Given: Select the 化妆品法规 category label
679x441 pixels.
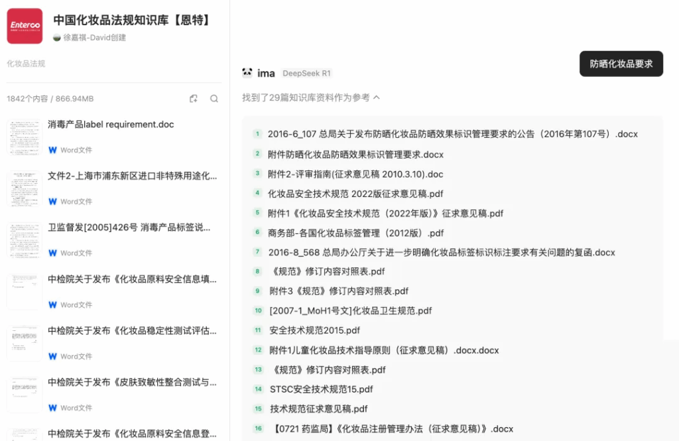Looking at the screenshot, I should (x=26, y=64).
